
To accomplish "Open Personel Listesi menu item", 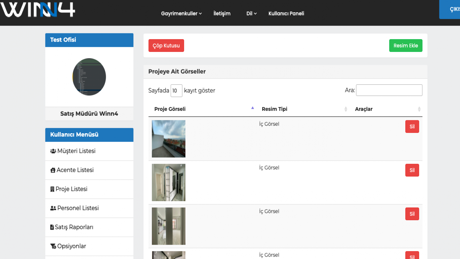I will coord(89,208).
